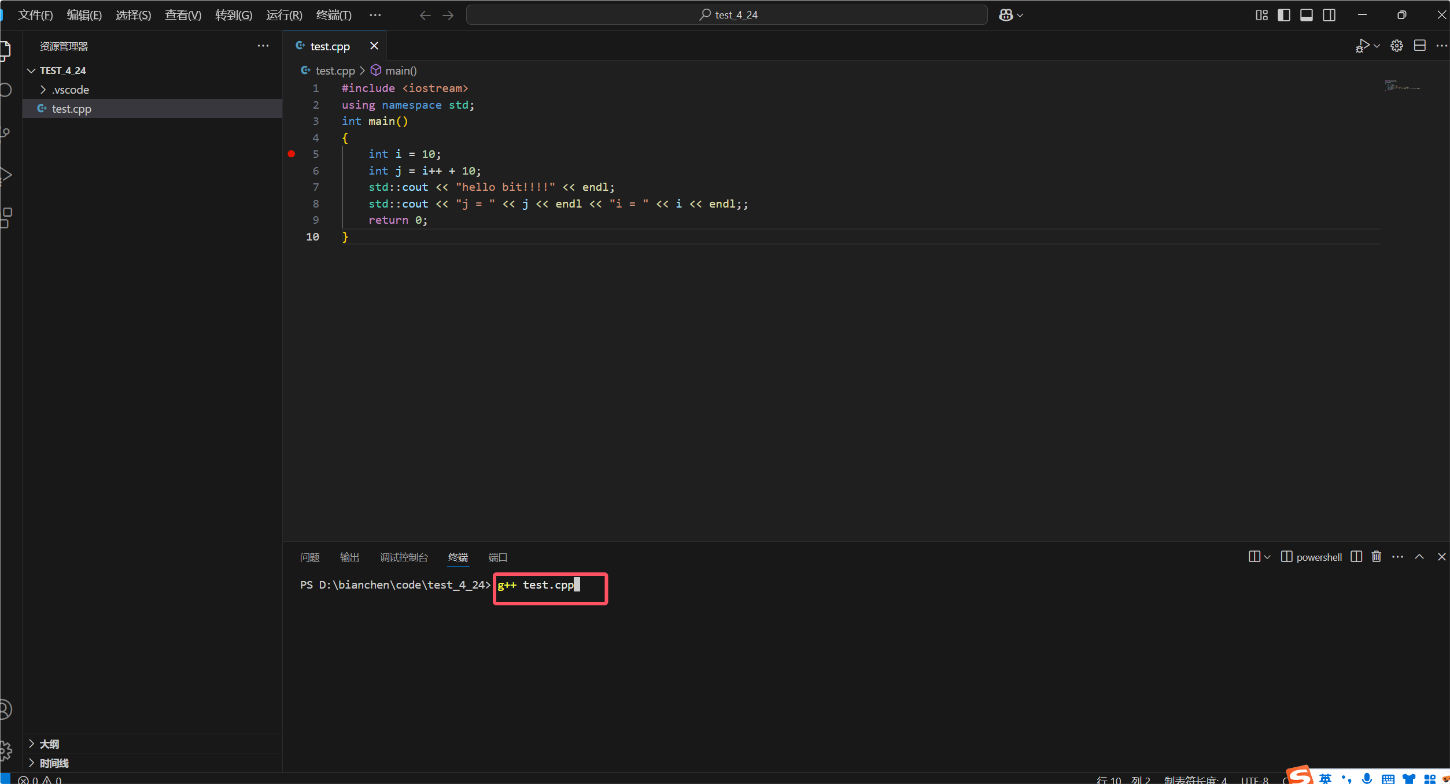Viewport: 1450px width, 784px height.
Task: Kill terminal with the trash icon
Action: coord(1377,557)
